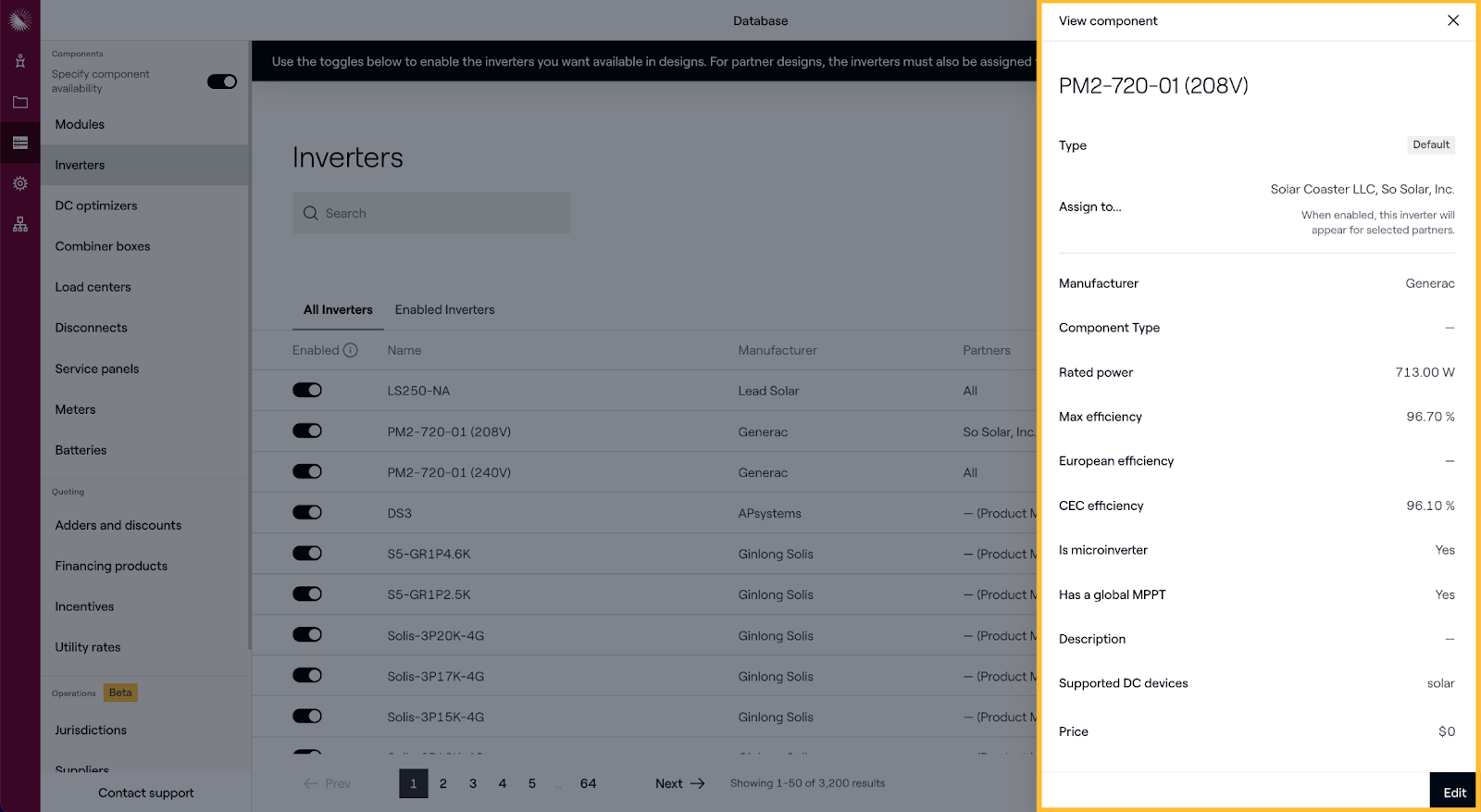Image resolution: width=1481 pixels, height=812 pixels.
Task: Click the Default type badge
Action: click(x=1431, y=144)
